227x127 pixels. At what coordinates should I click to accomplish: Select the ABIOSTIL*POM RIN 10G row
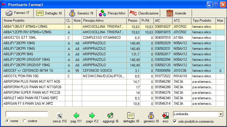coord(34,76)
